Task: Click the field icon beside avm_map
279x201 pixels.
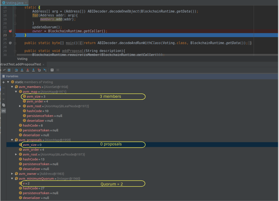Action: 21,91
